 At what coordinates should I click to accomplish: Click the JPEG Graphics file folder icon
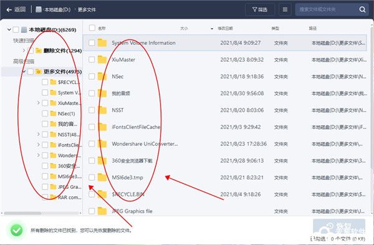102,211
